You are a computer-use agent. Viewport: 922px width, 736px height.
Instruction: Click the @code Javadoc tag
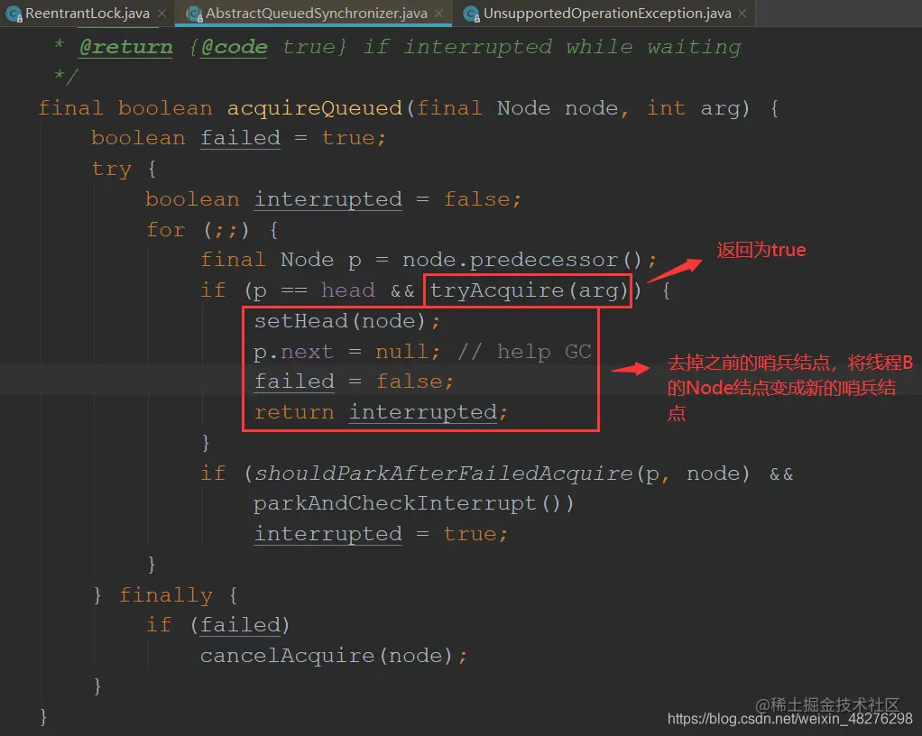[x=234, y=47]
